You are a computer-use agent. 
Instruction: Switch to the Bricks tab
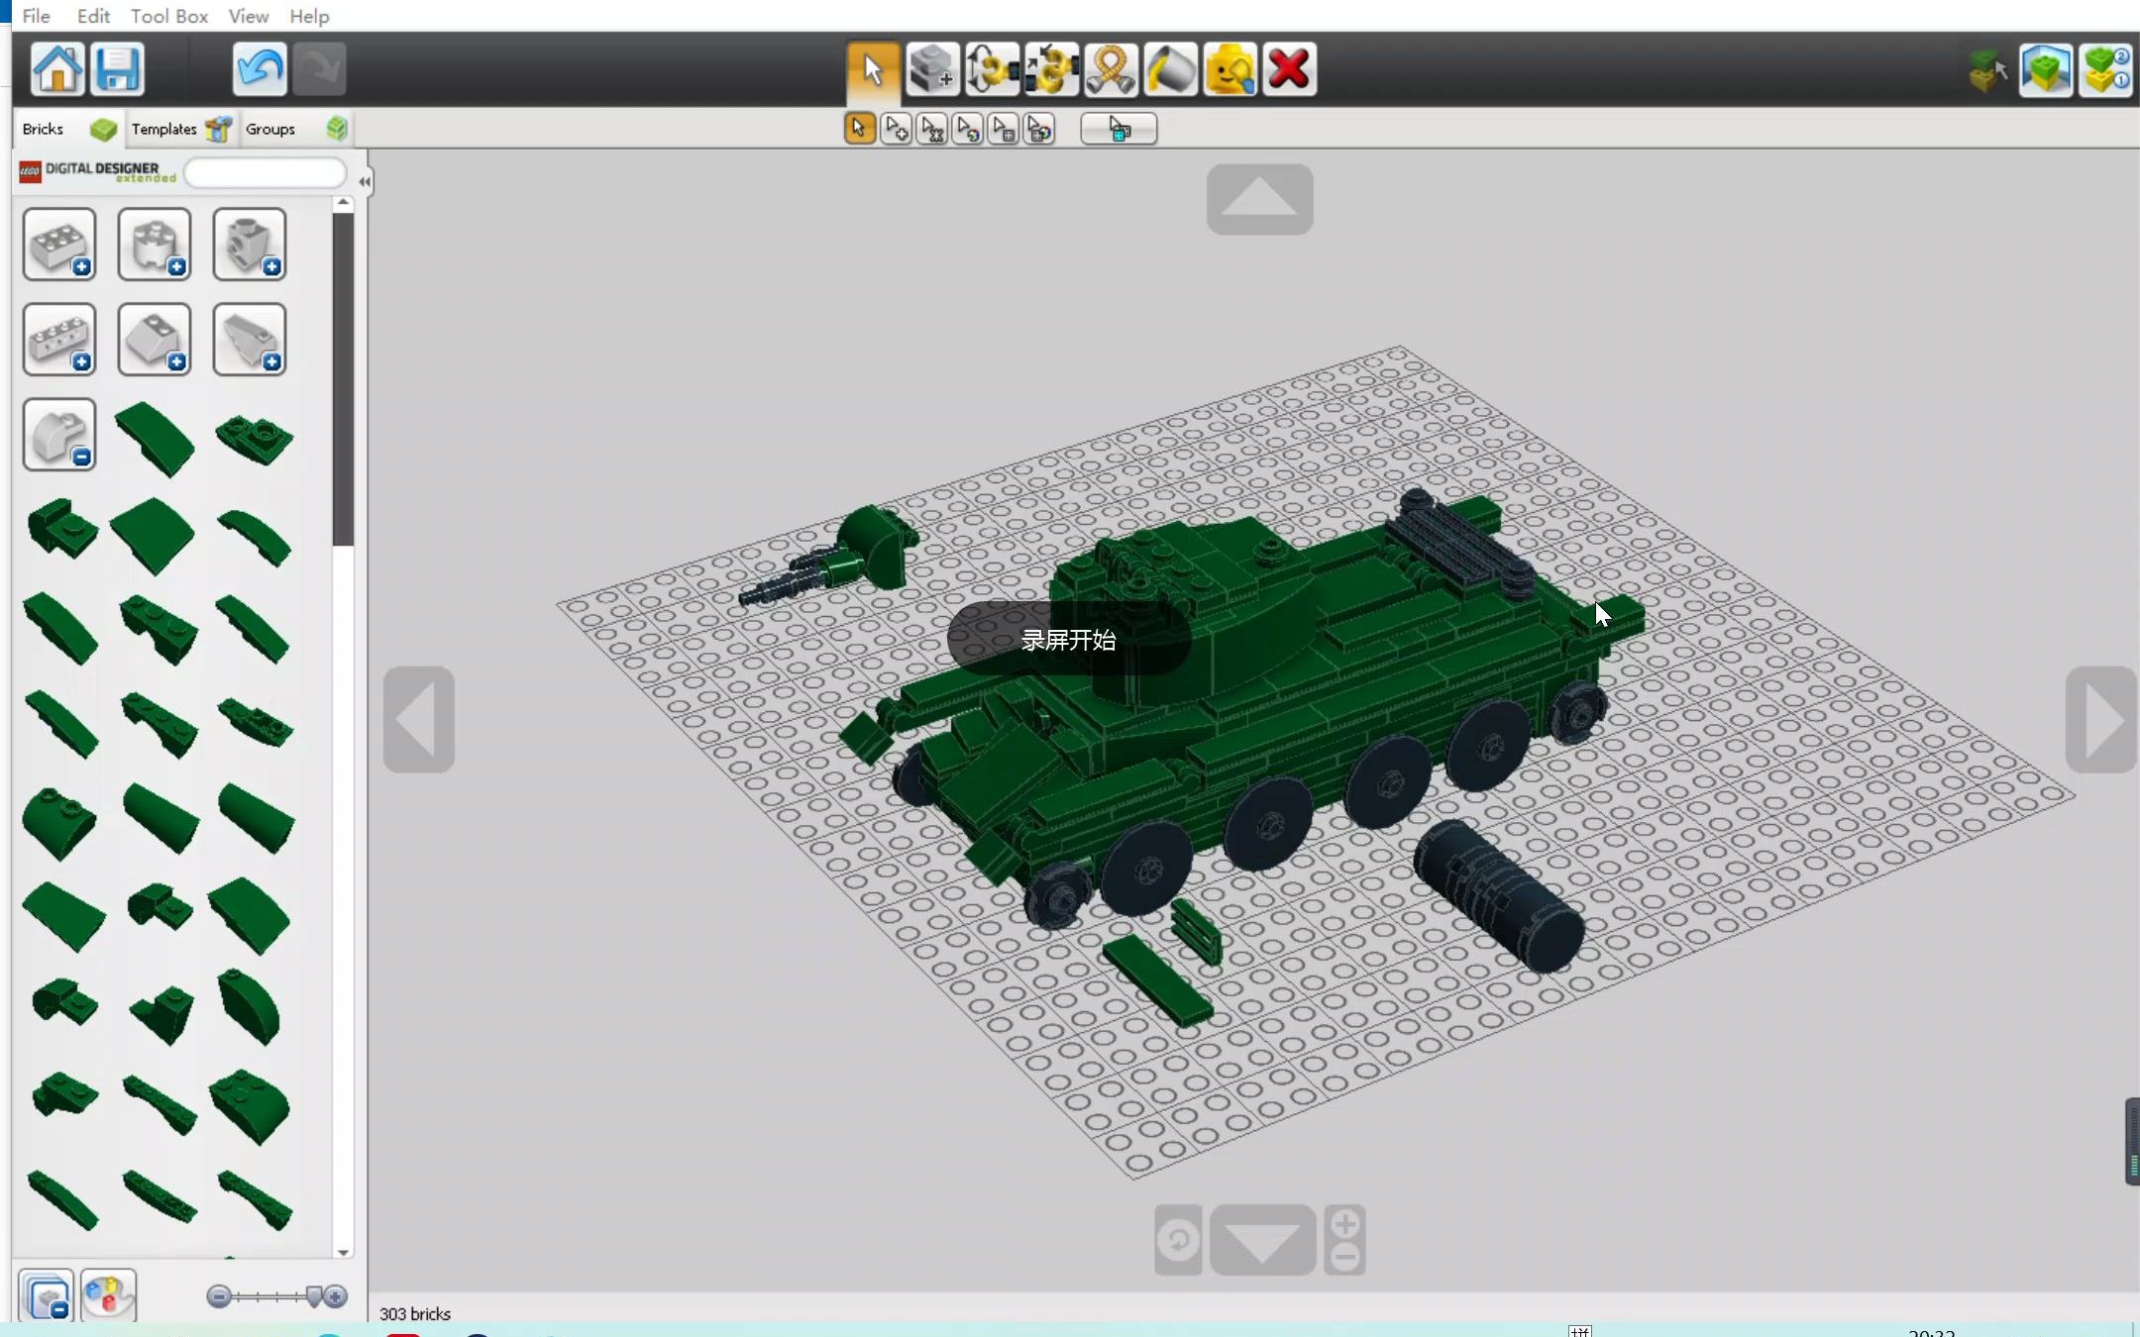(42, 128)
